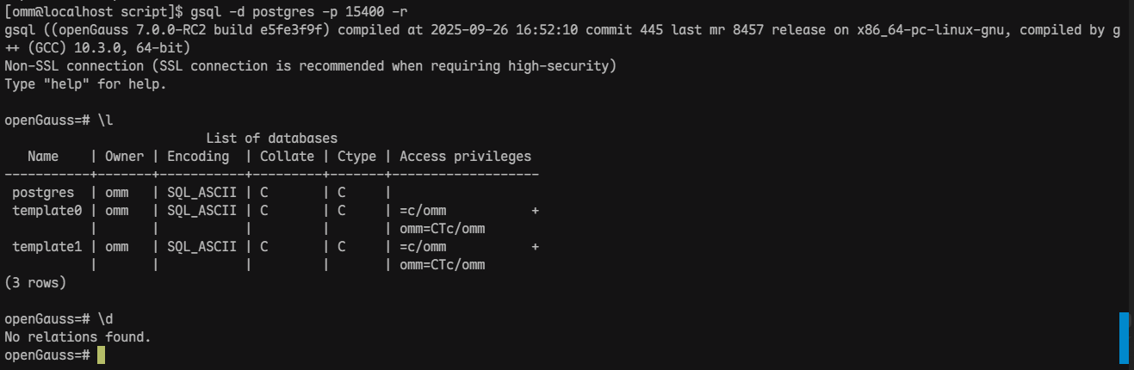The image size is (1134, 370).
Task: Click the blue scrollbar thumb on the right edge
Action: tap(1124, 338)
